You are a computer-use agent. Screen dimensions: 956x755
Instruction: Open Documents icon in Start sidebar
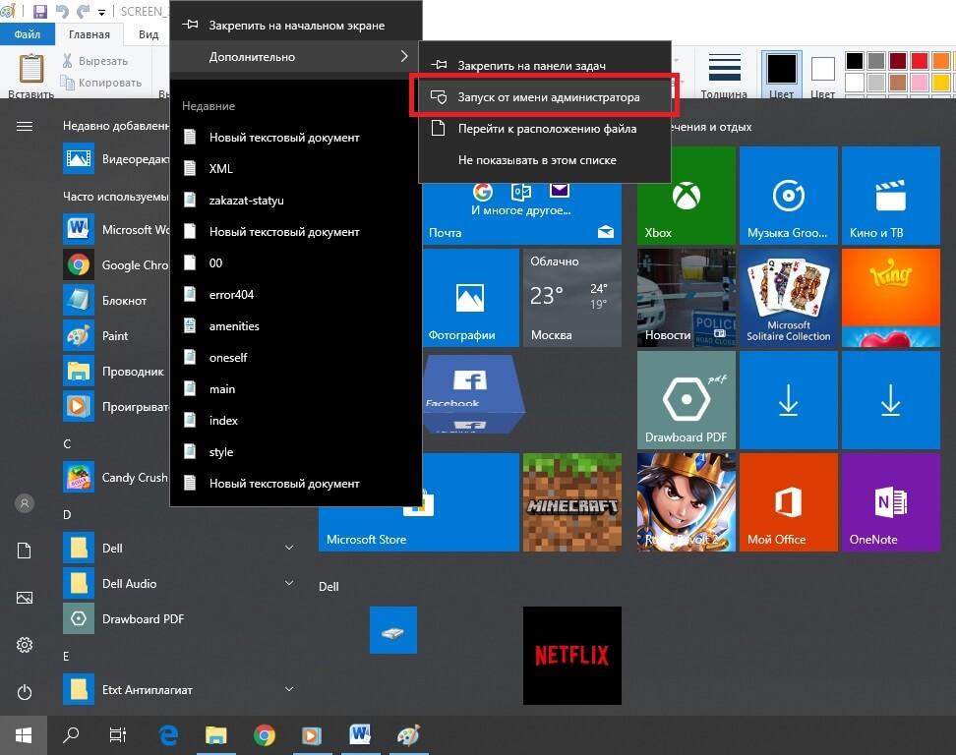(x=25, y=551)
